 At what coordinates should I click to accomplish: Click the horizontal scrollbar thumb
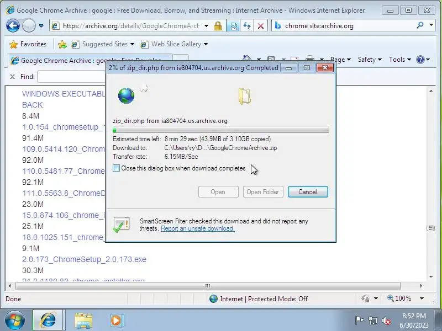[208, 286]
